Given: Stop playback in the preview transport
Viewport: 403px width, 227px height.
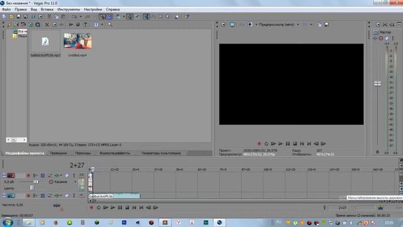Looking at the screenshot, I should 295,144.
